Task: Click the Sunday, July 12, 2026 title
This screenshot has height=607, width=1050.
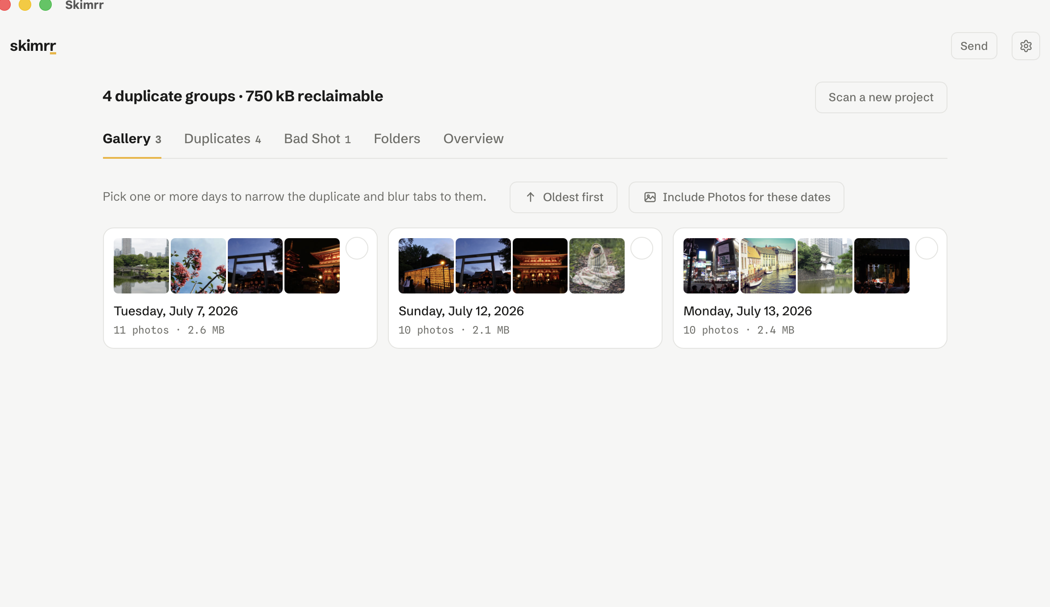Action: pyautogui.click(x=461, y=311)
